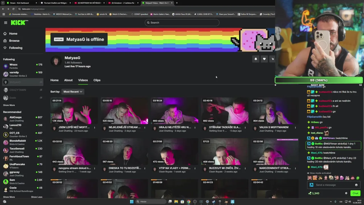Click the Search field

tap(182, 22)
